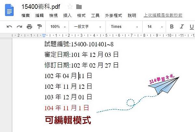Open the 檢視 menu
The image size is (195, 132).
[x=54, y=15]
